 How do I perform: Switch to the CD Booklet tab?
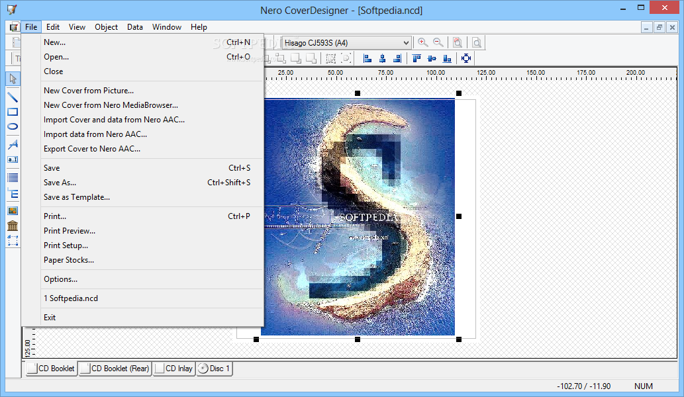[x=51, y=369]
